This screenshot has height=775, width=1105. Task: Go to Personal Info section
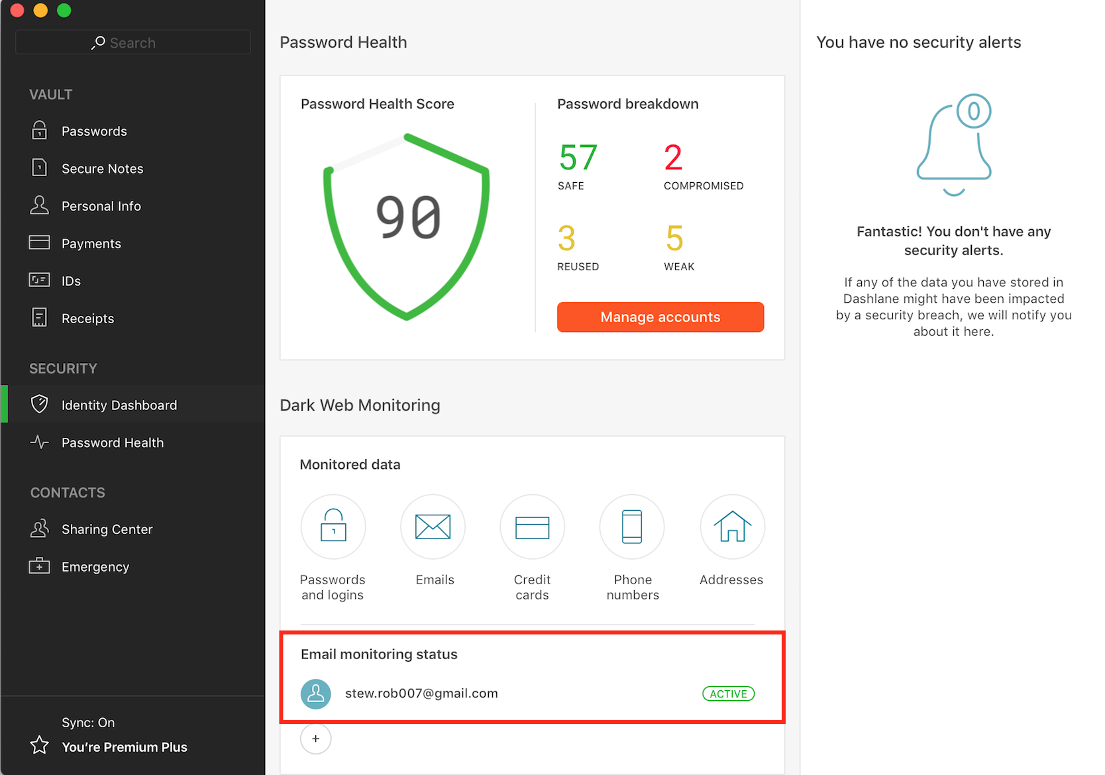click(x=101, y=206)
